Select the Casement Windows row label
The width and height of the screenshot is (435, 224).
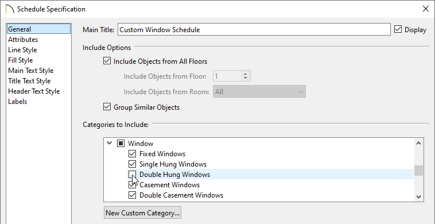[169, 185]
